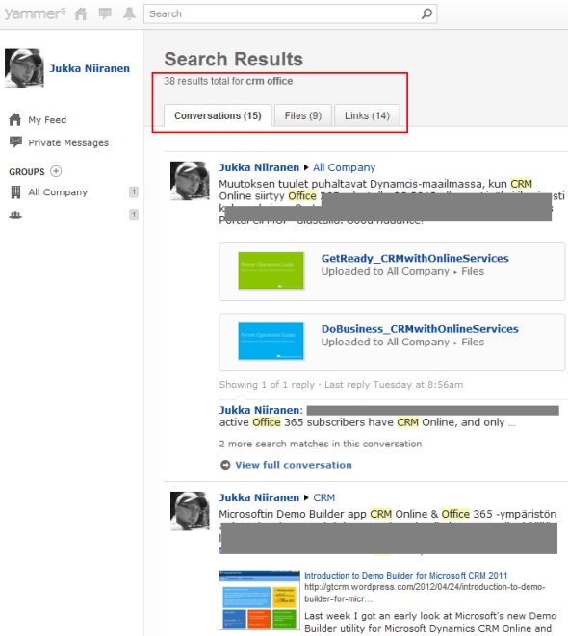Click into the Search input field
The image size is (568, 636).
point(284,13)
